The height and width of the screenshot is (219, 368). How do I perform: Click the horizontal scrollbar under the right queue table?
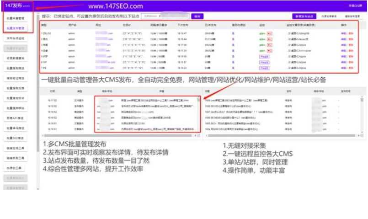(282, 135)
